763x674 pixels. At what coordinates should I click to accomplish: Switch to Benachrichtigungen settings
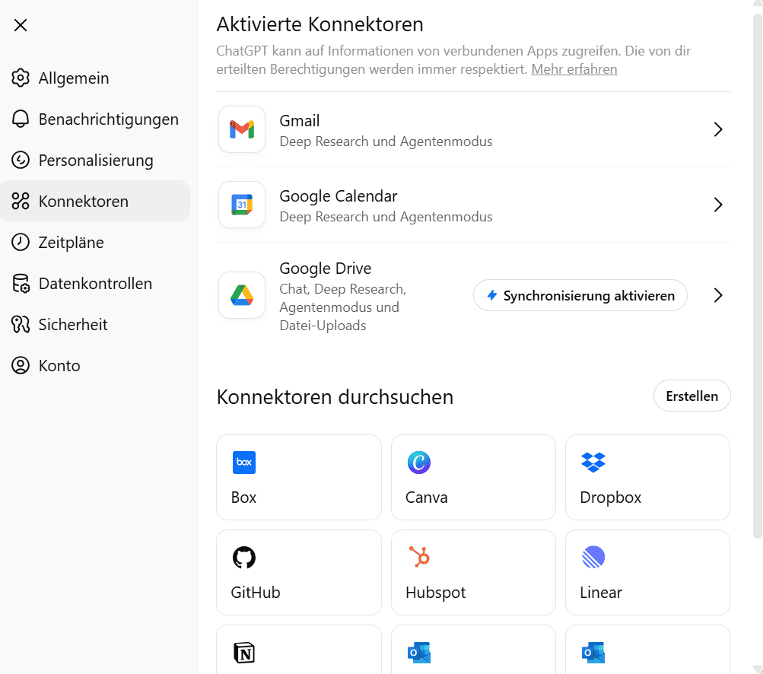tap(108, 119)
